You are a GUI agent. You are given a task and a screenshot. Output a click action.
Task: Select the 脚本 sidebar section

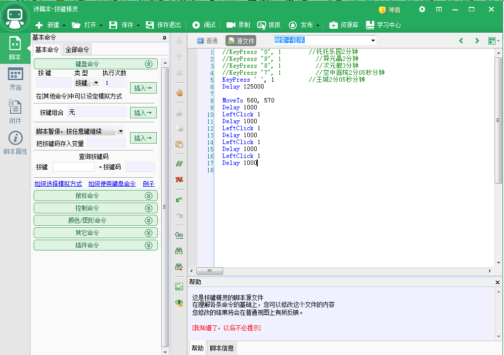(15, 49)
